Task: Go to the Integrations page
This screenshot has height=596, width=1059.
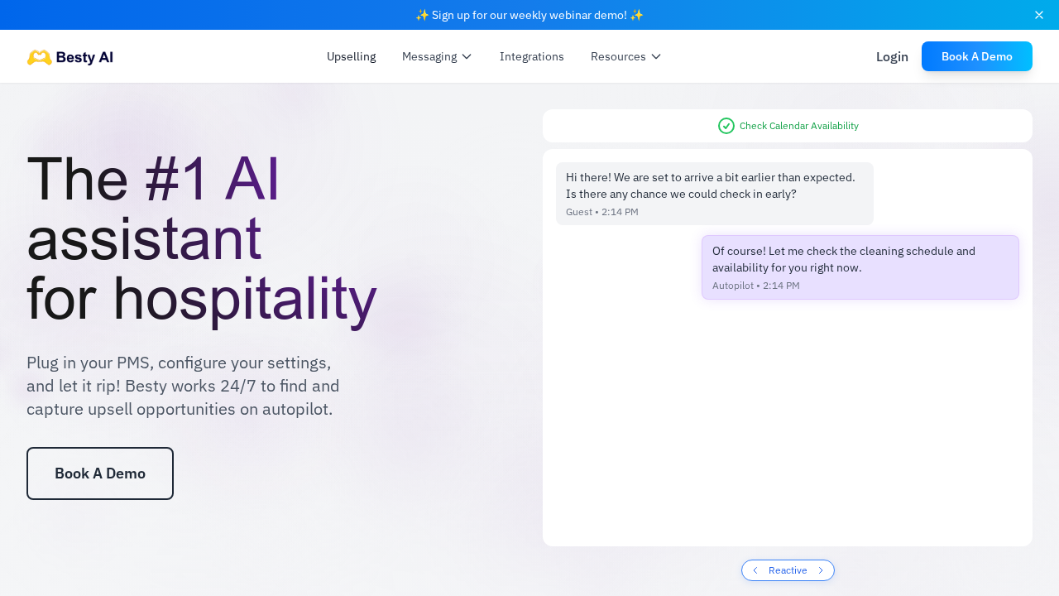Action: coord(531,56)
